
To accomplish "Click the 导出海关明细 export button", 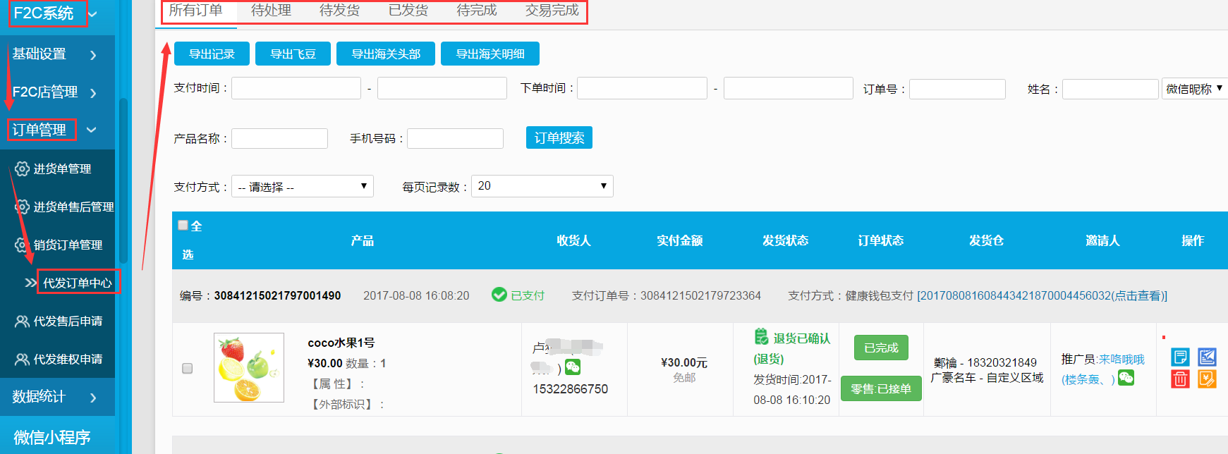I will coord(490,54).
